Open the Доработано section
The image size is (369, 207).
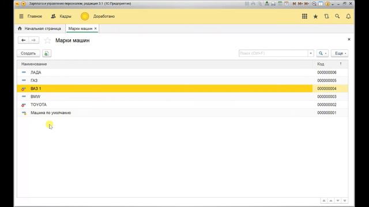(x=97, y=16)
